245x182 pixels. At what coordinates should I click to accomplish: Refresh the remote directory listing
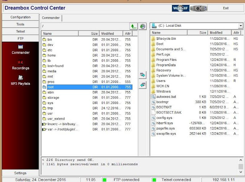[x=142, y=26]
